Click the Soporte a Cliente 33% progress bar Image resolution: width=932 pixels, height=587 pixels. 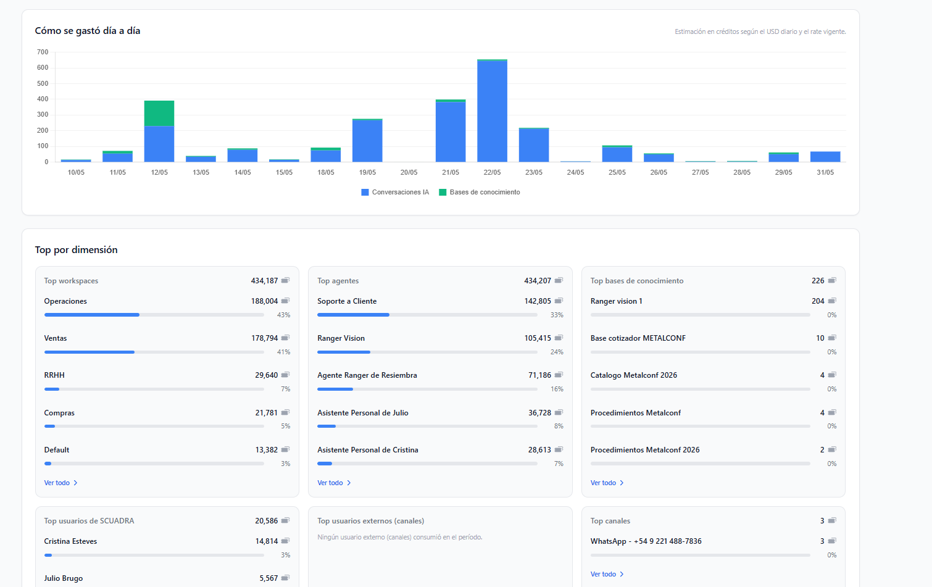[x=427, y=315]
